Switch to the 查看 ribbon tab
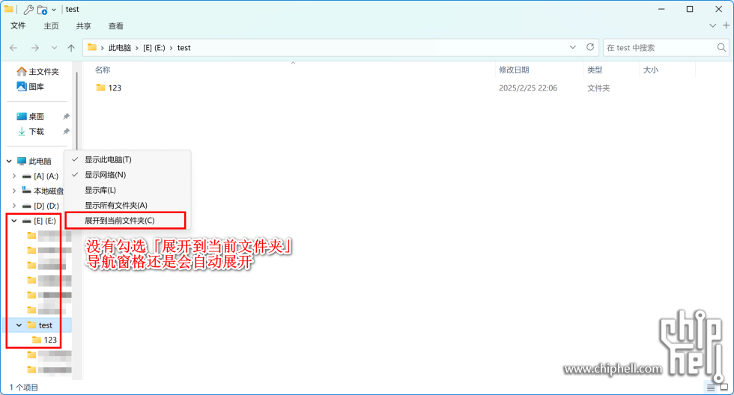Image resolution: width=734 pixels, height=395 pixels. (115, 26)
